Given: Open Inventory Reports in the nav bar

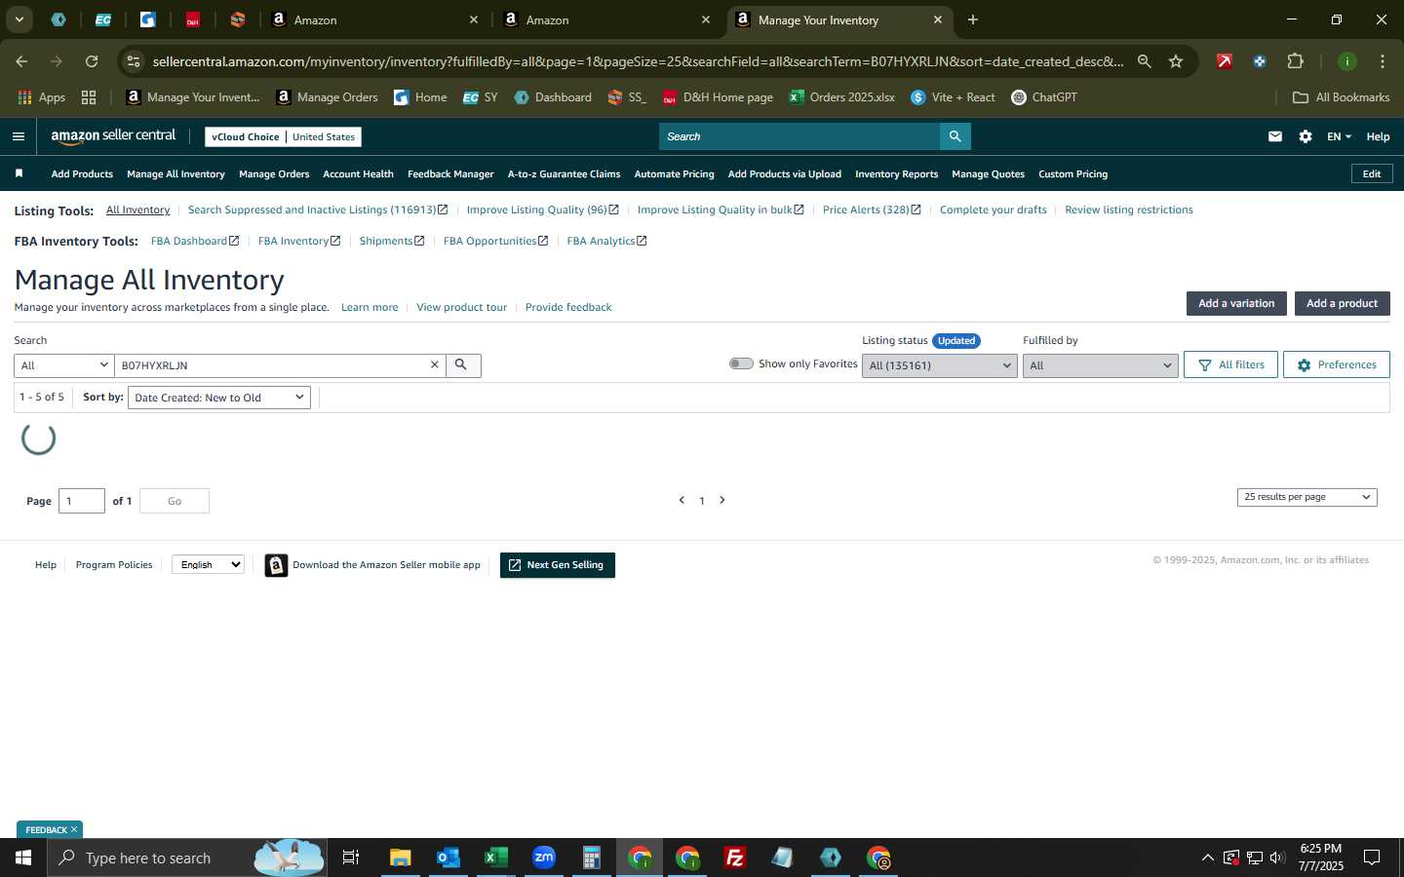Looking at the screenshot, I should click(x=896, y=173).
